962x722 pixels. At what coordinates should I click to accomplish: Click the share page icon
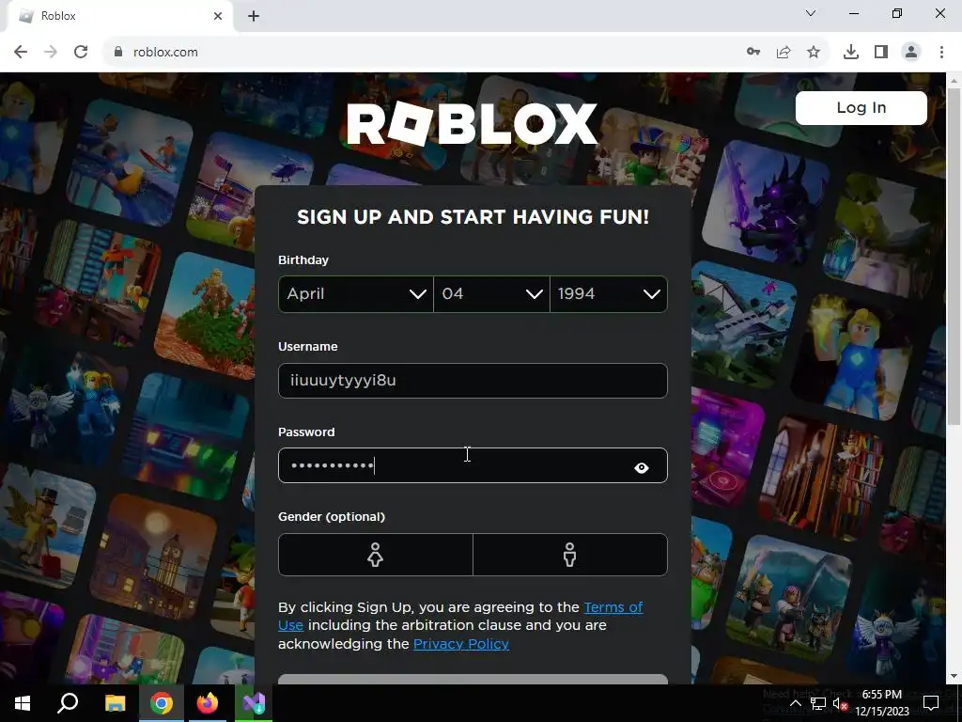coord(784,53)
